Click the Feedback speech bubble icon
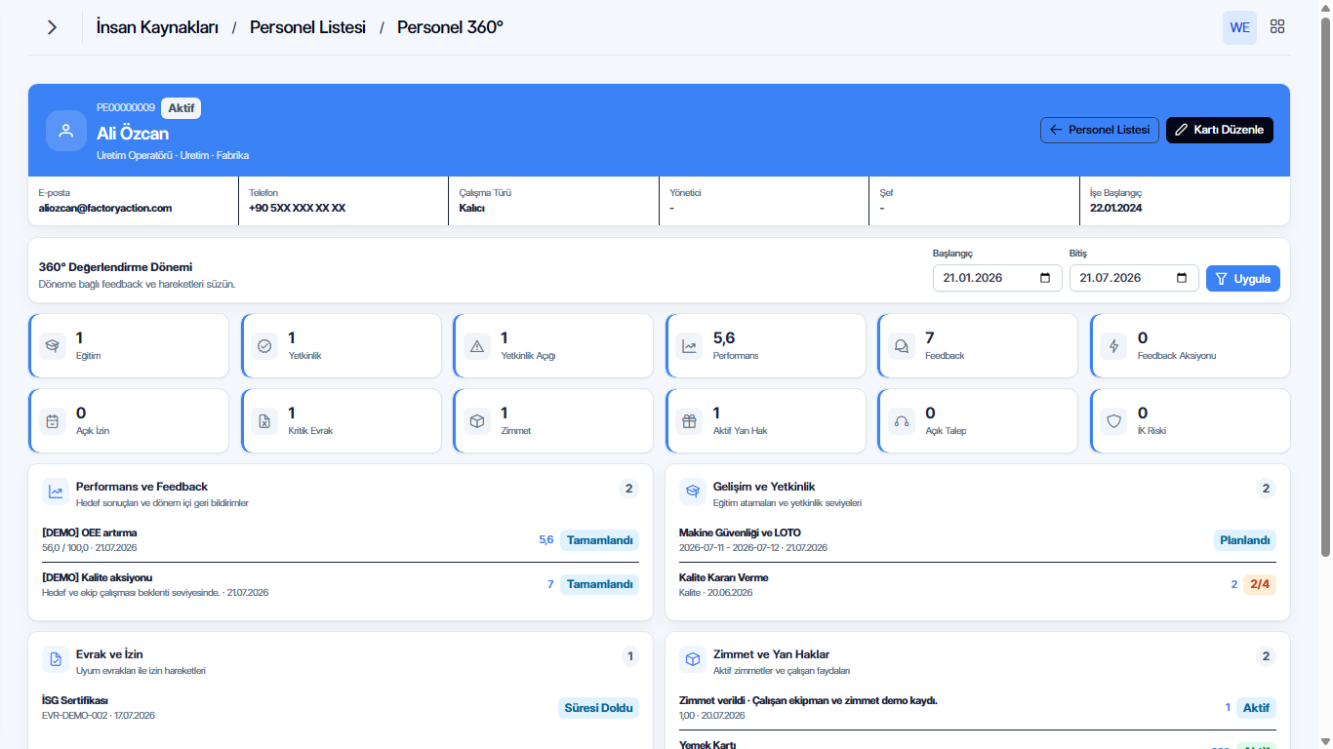This screenshot has height=749, width=1333. 902,346
